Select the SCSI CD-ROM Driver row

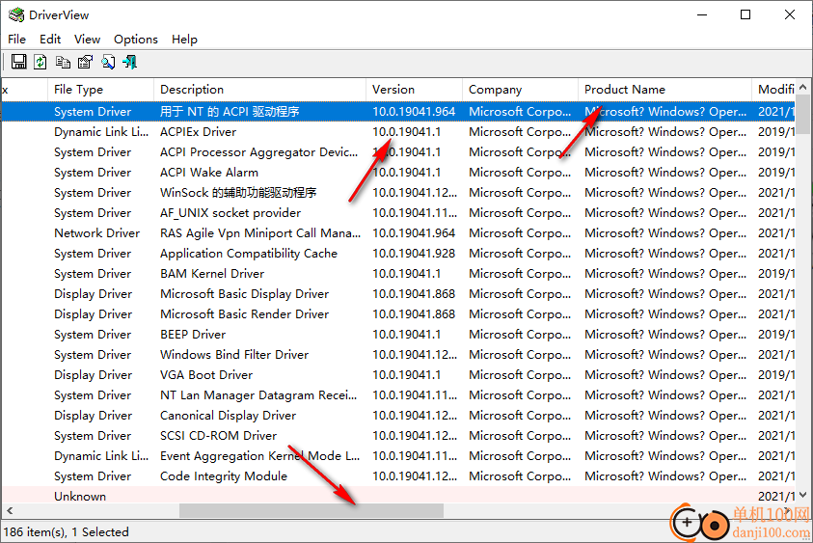[x=398, y=435]
